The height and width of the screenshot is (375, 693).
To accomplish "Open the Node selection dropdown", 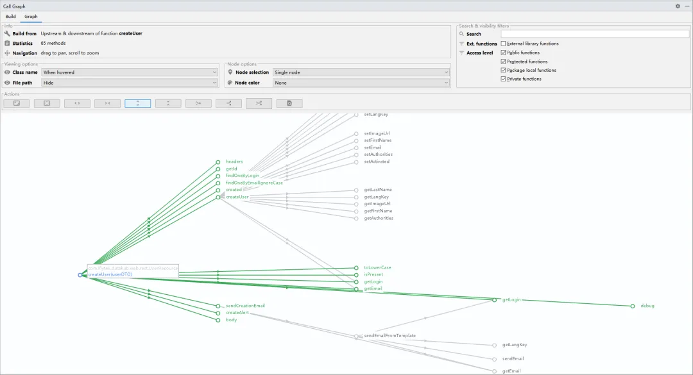I will pos(361,72).
